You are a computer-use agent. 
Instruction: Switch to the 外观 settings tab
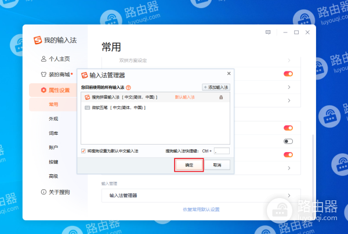click(x=53, y=118)
